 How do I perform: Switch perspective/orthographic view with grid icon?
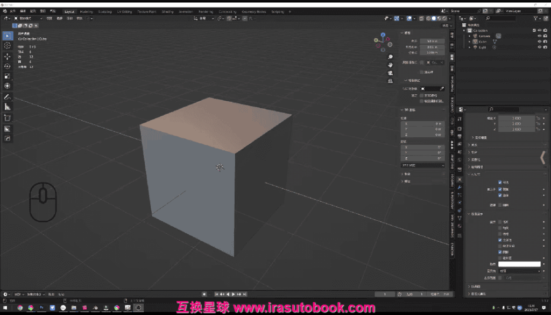pyautogui.click(x=390, y=81)
